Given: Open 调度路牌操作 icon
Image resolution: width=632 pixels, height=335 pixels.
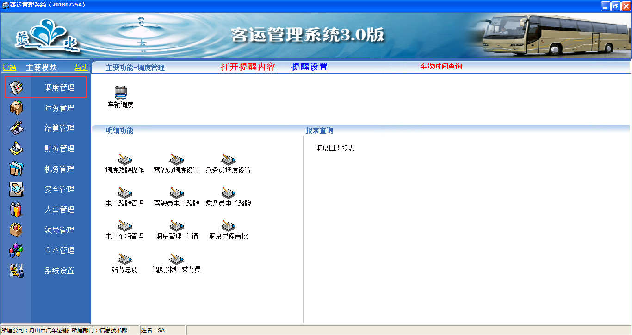Looking at the screenshot, I should click(125, 160).
